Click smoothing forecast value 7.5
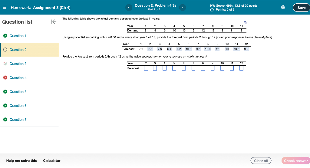This screenshot has height=168, width=310. [150, 49]
